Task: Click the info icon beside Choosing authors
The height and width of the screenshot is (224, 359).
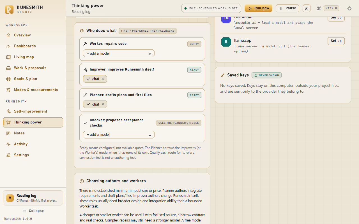Action: [82, 181]
